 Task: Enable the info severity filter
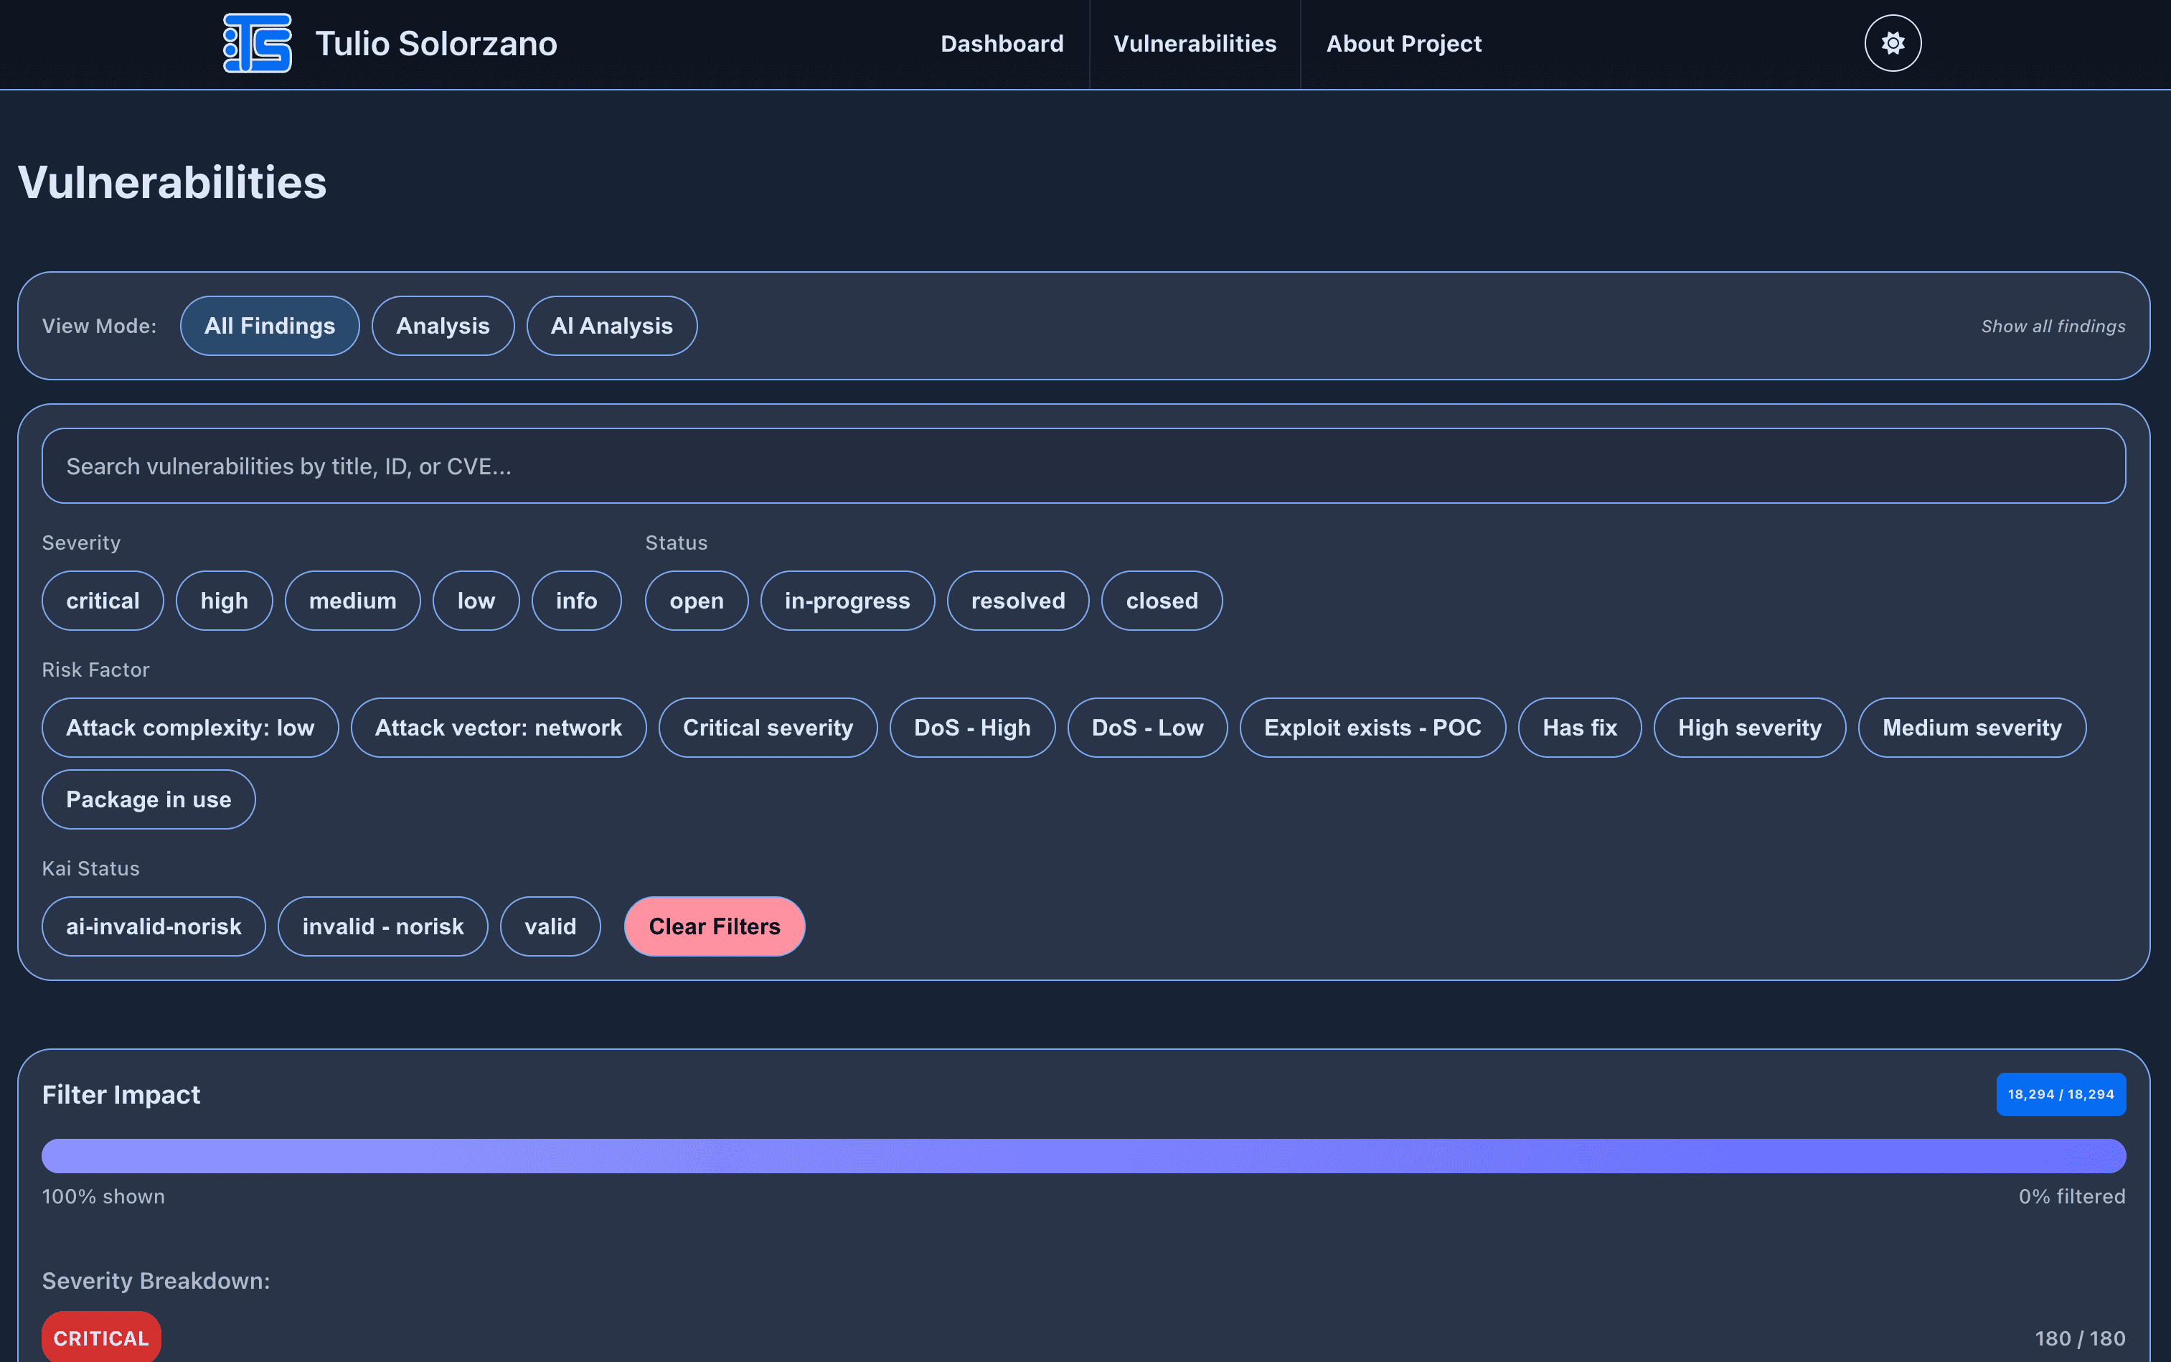click(576, 600)
